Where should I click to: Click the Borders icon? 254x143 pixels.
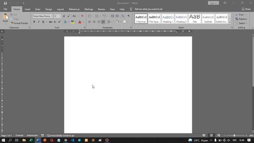tap(124, 22)
